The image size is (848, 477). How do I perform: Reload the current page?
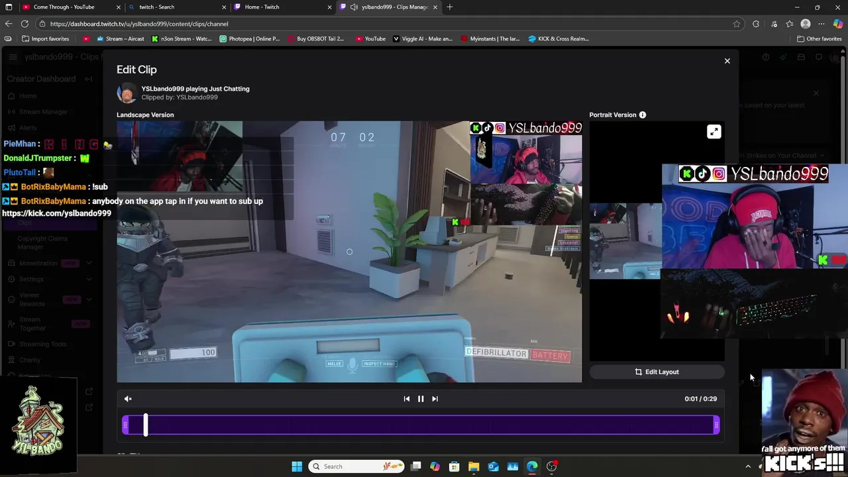[25, 24]
